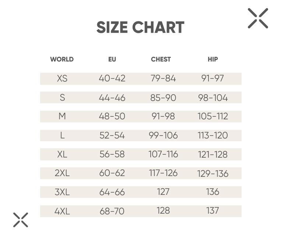Click the 3XL size row label

pos(62,192)
